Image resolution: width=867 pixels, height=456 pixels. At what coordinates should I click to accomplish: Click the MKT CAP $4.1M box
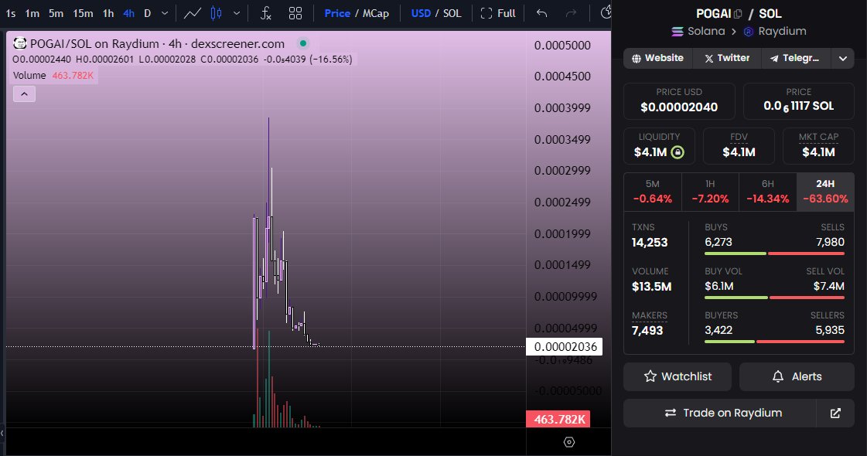point(818,146)
